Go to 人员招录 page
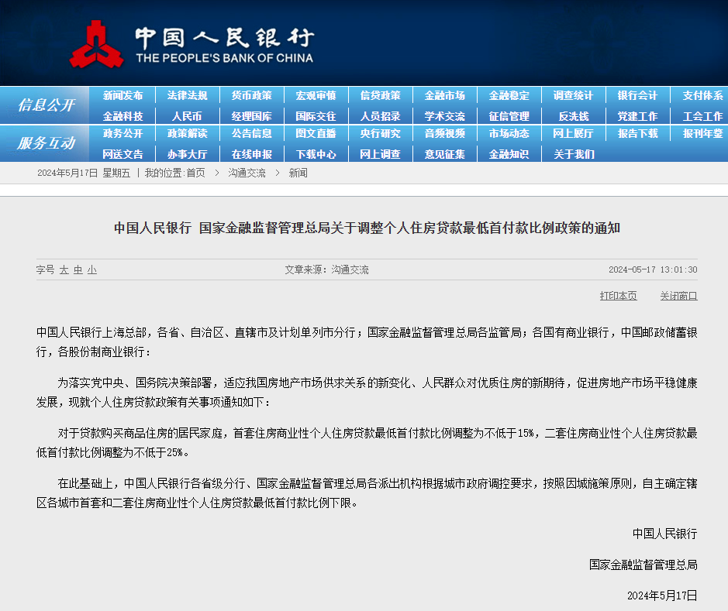Screen dimensions: 728x611 tap(380, 116)
